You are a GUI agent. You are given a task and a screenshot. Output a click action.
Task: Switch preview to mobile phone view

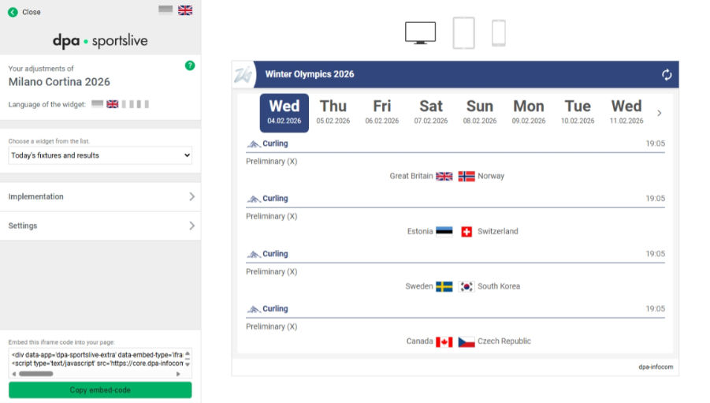[x=498, y=33]
